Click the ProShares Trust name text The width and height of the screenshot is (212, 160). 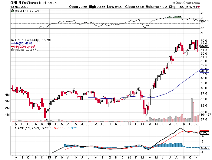tap(34, 3)
